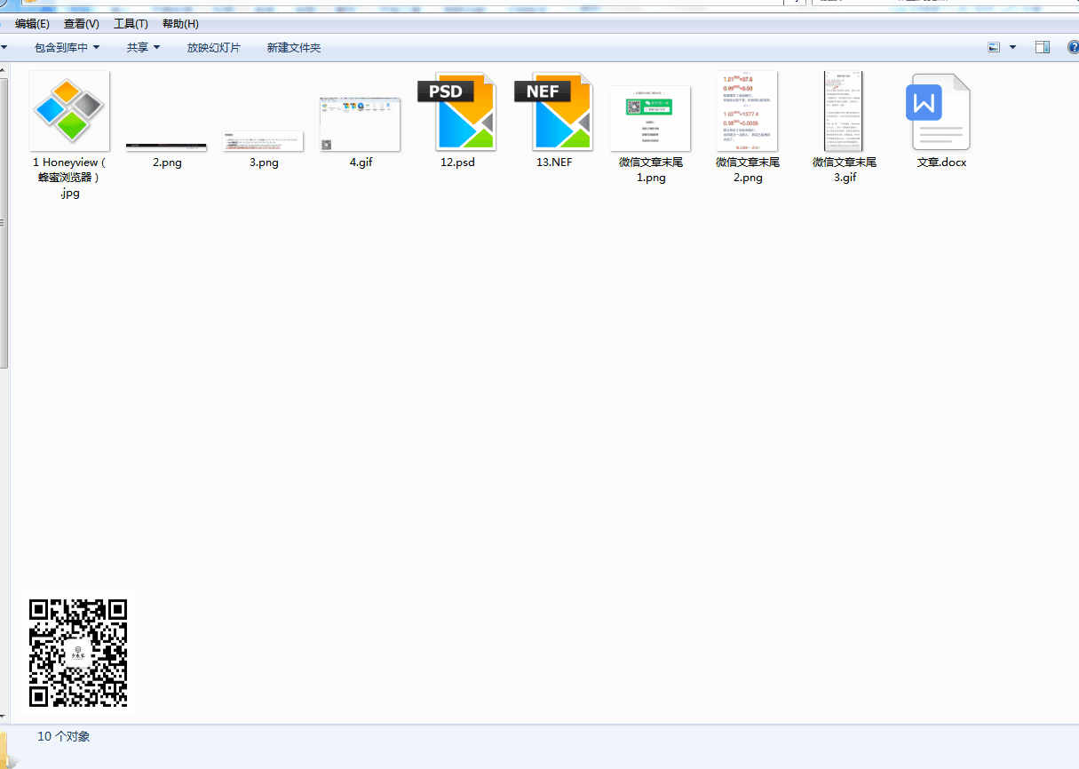
Task: Open the 工具(T) menu
Action: (x=131, y=24)
